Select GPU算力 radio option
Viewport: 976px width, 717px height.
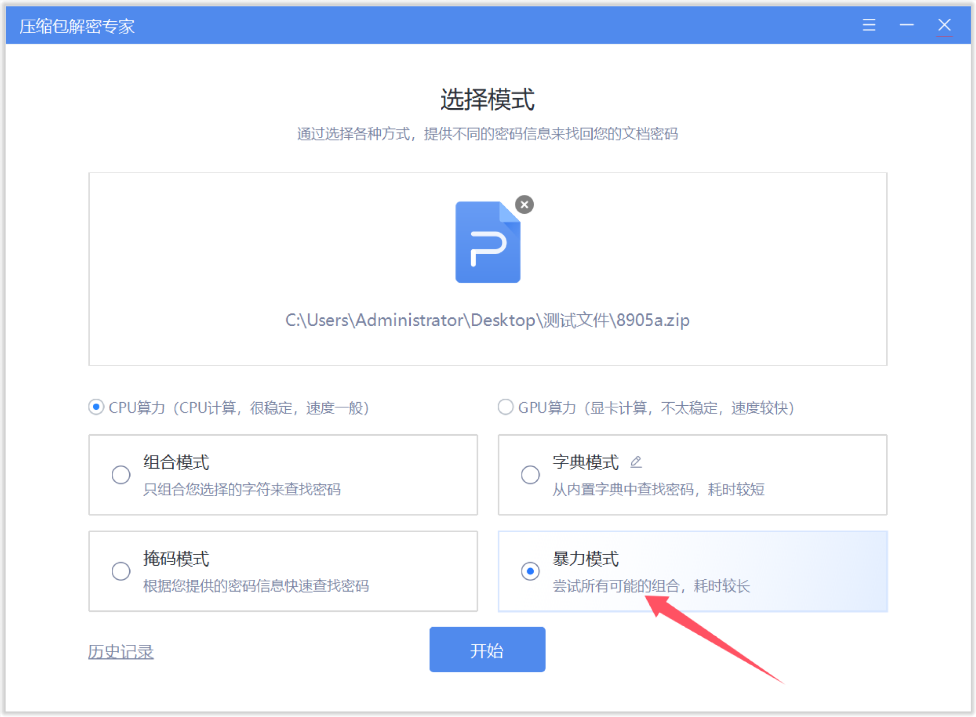tap(505, 407)
